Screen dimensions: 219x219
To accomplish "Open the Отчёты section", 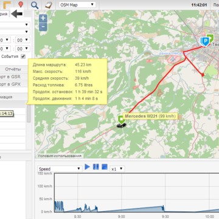I will coord(13,69).
